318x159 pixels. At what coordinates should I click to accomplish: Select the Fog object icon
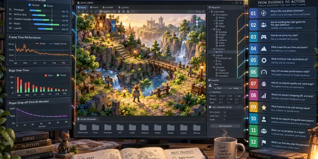tap(217, 64)
